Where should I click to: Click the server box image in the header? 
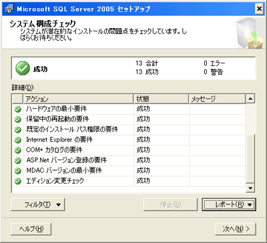click(250, 33)
